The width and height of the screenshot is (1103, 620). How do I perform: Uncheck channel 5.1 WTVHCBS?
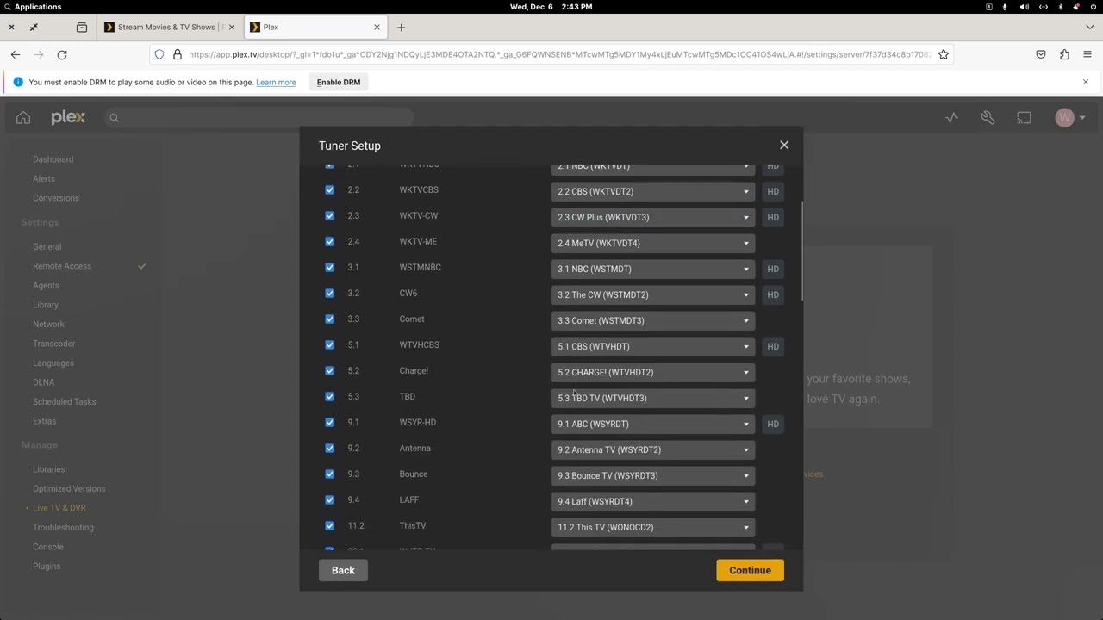[330, 345]
